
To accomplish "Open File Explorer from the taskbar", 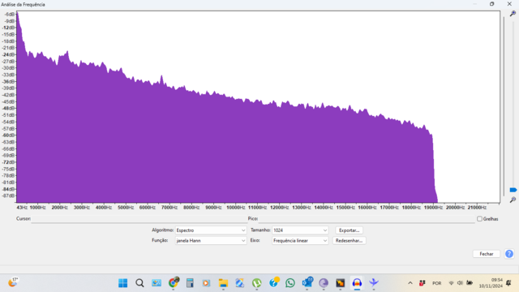I will (223, 283).
